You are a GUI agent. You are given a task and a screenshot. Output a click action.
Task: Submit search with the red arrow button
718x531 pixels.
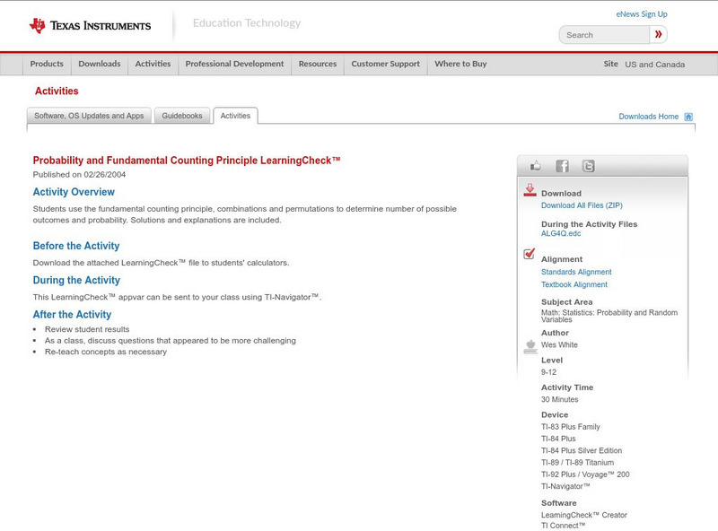659,34
